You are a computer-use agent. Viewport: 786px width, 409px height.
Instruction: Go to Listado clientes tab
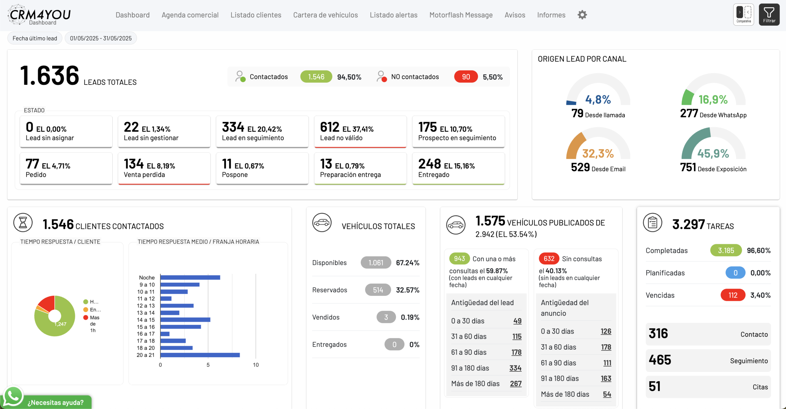pos(256,15)
